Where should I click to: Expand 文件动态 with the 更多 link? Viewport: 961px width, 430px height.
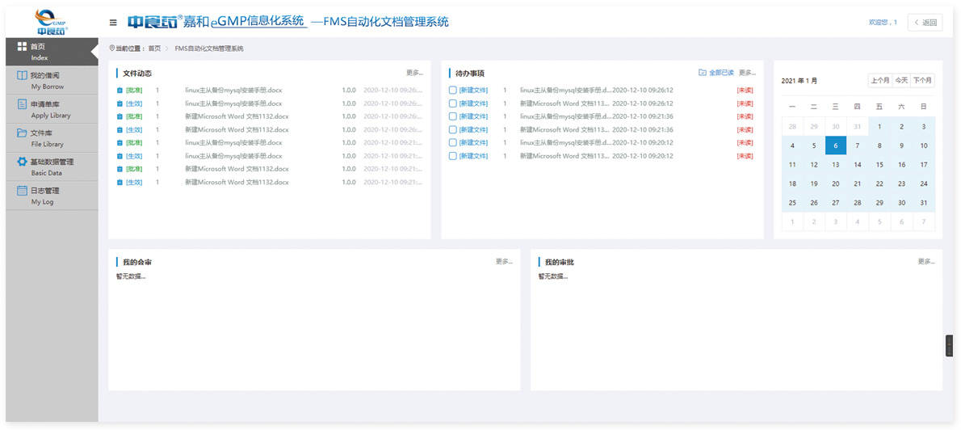[x=413, y=73]
